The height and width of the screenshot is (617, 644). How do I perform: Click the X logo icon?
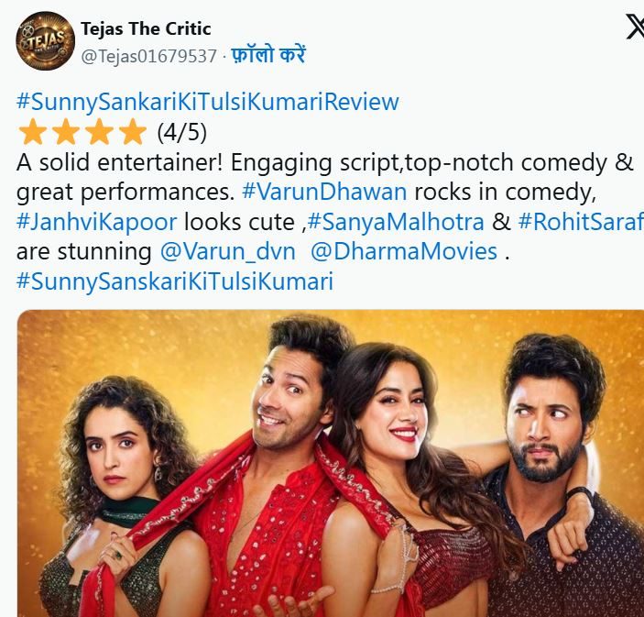[x=635, y=27]
